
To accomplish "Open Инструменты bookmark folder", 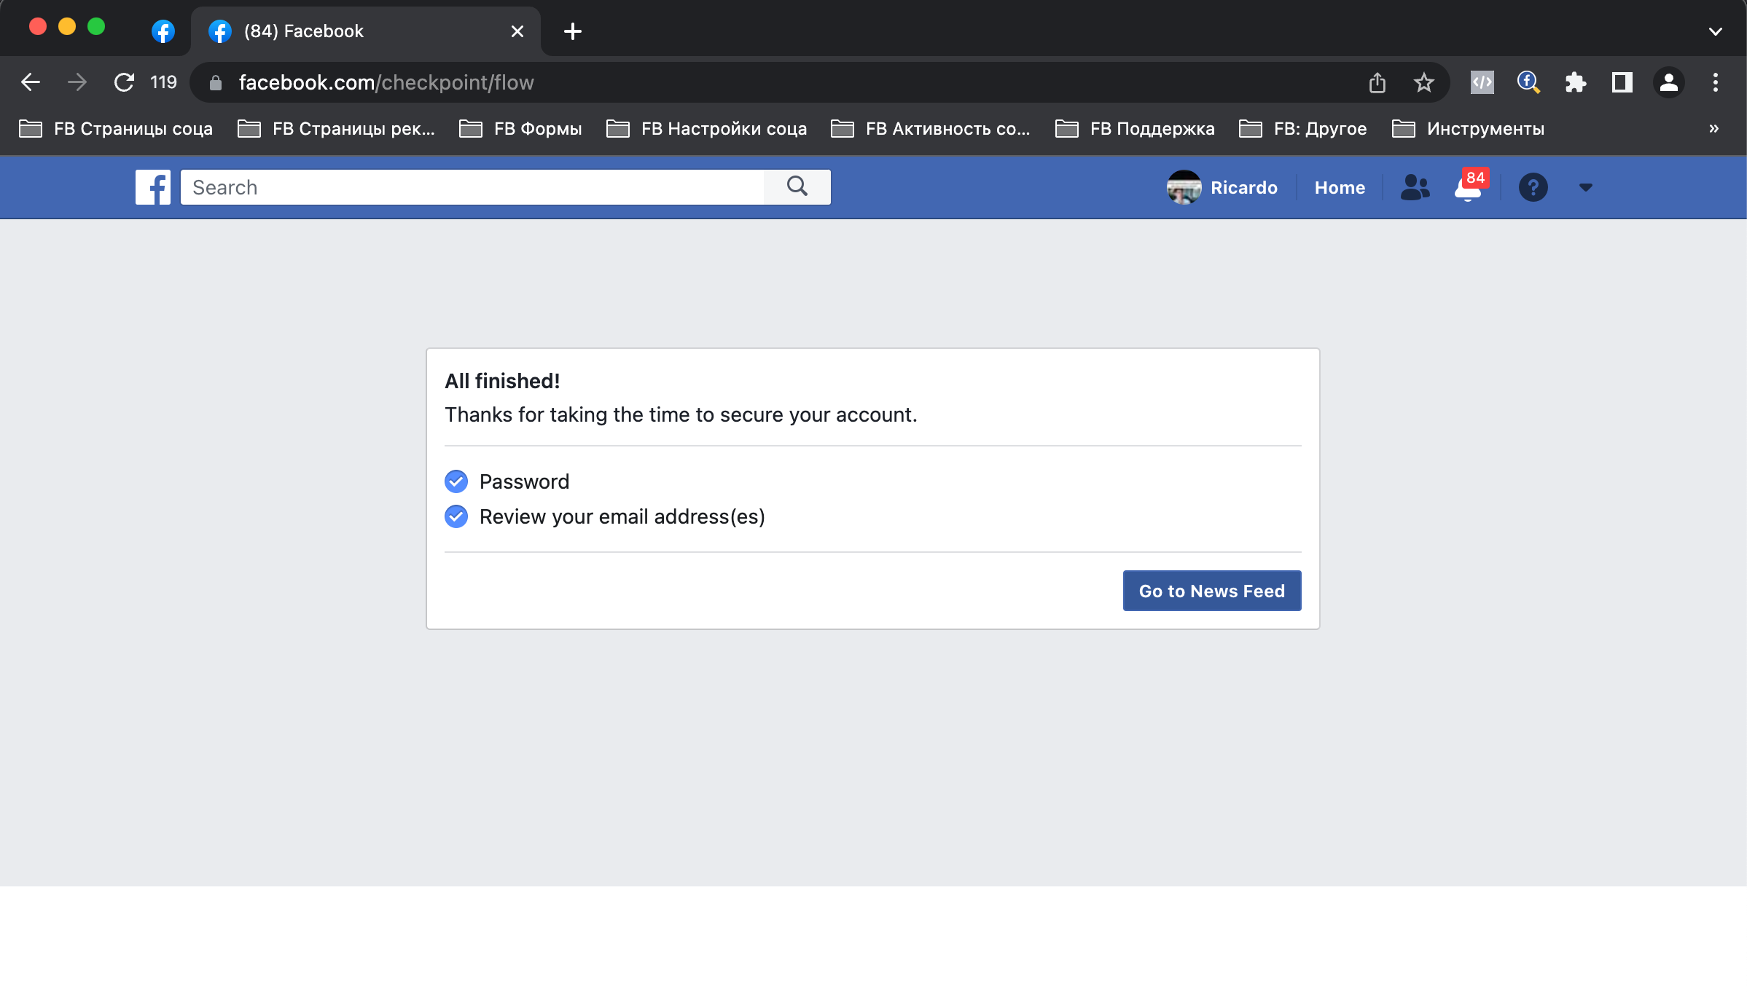I will click(1468, 129).
